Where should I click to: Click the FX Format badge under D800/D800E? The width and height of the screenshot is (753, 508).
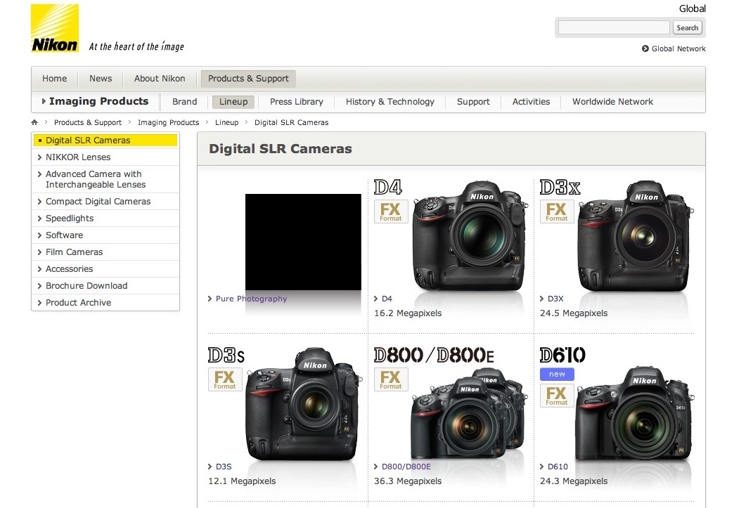click(x=390, y=379)
